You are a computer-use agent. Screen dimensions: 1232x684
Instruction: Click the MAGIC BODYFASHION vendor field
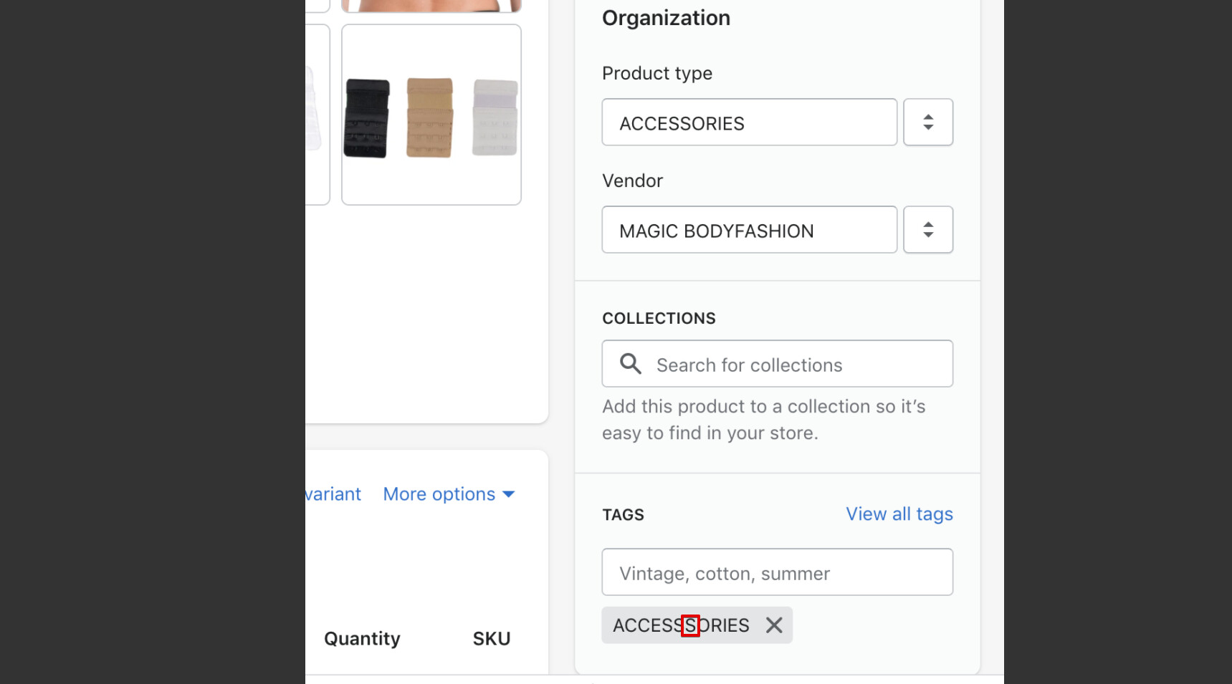[750, 230]
